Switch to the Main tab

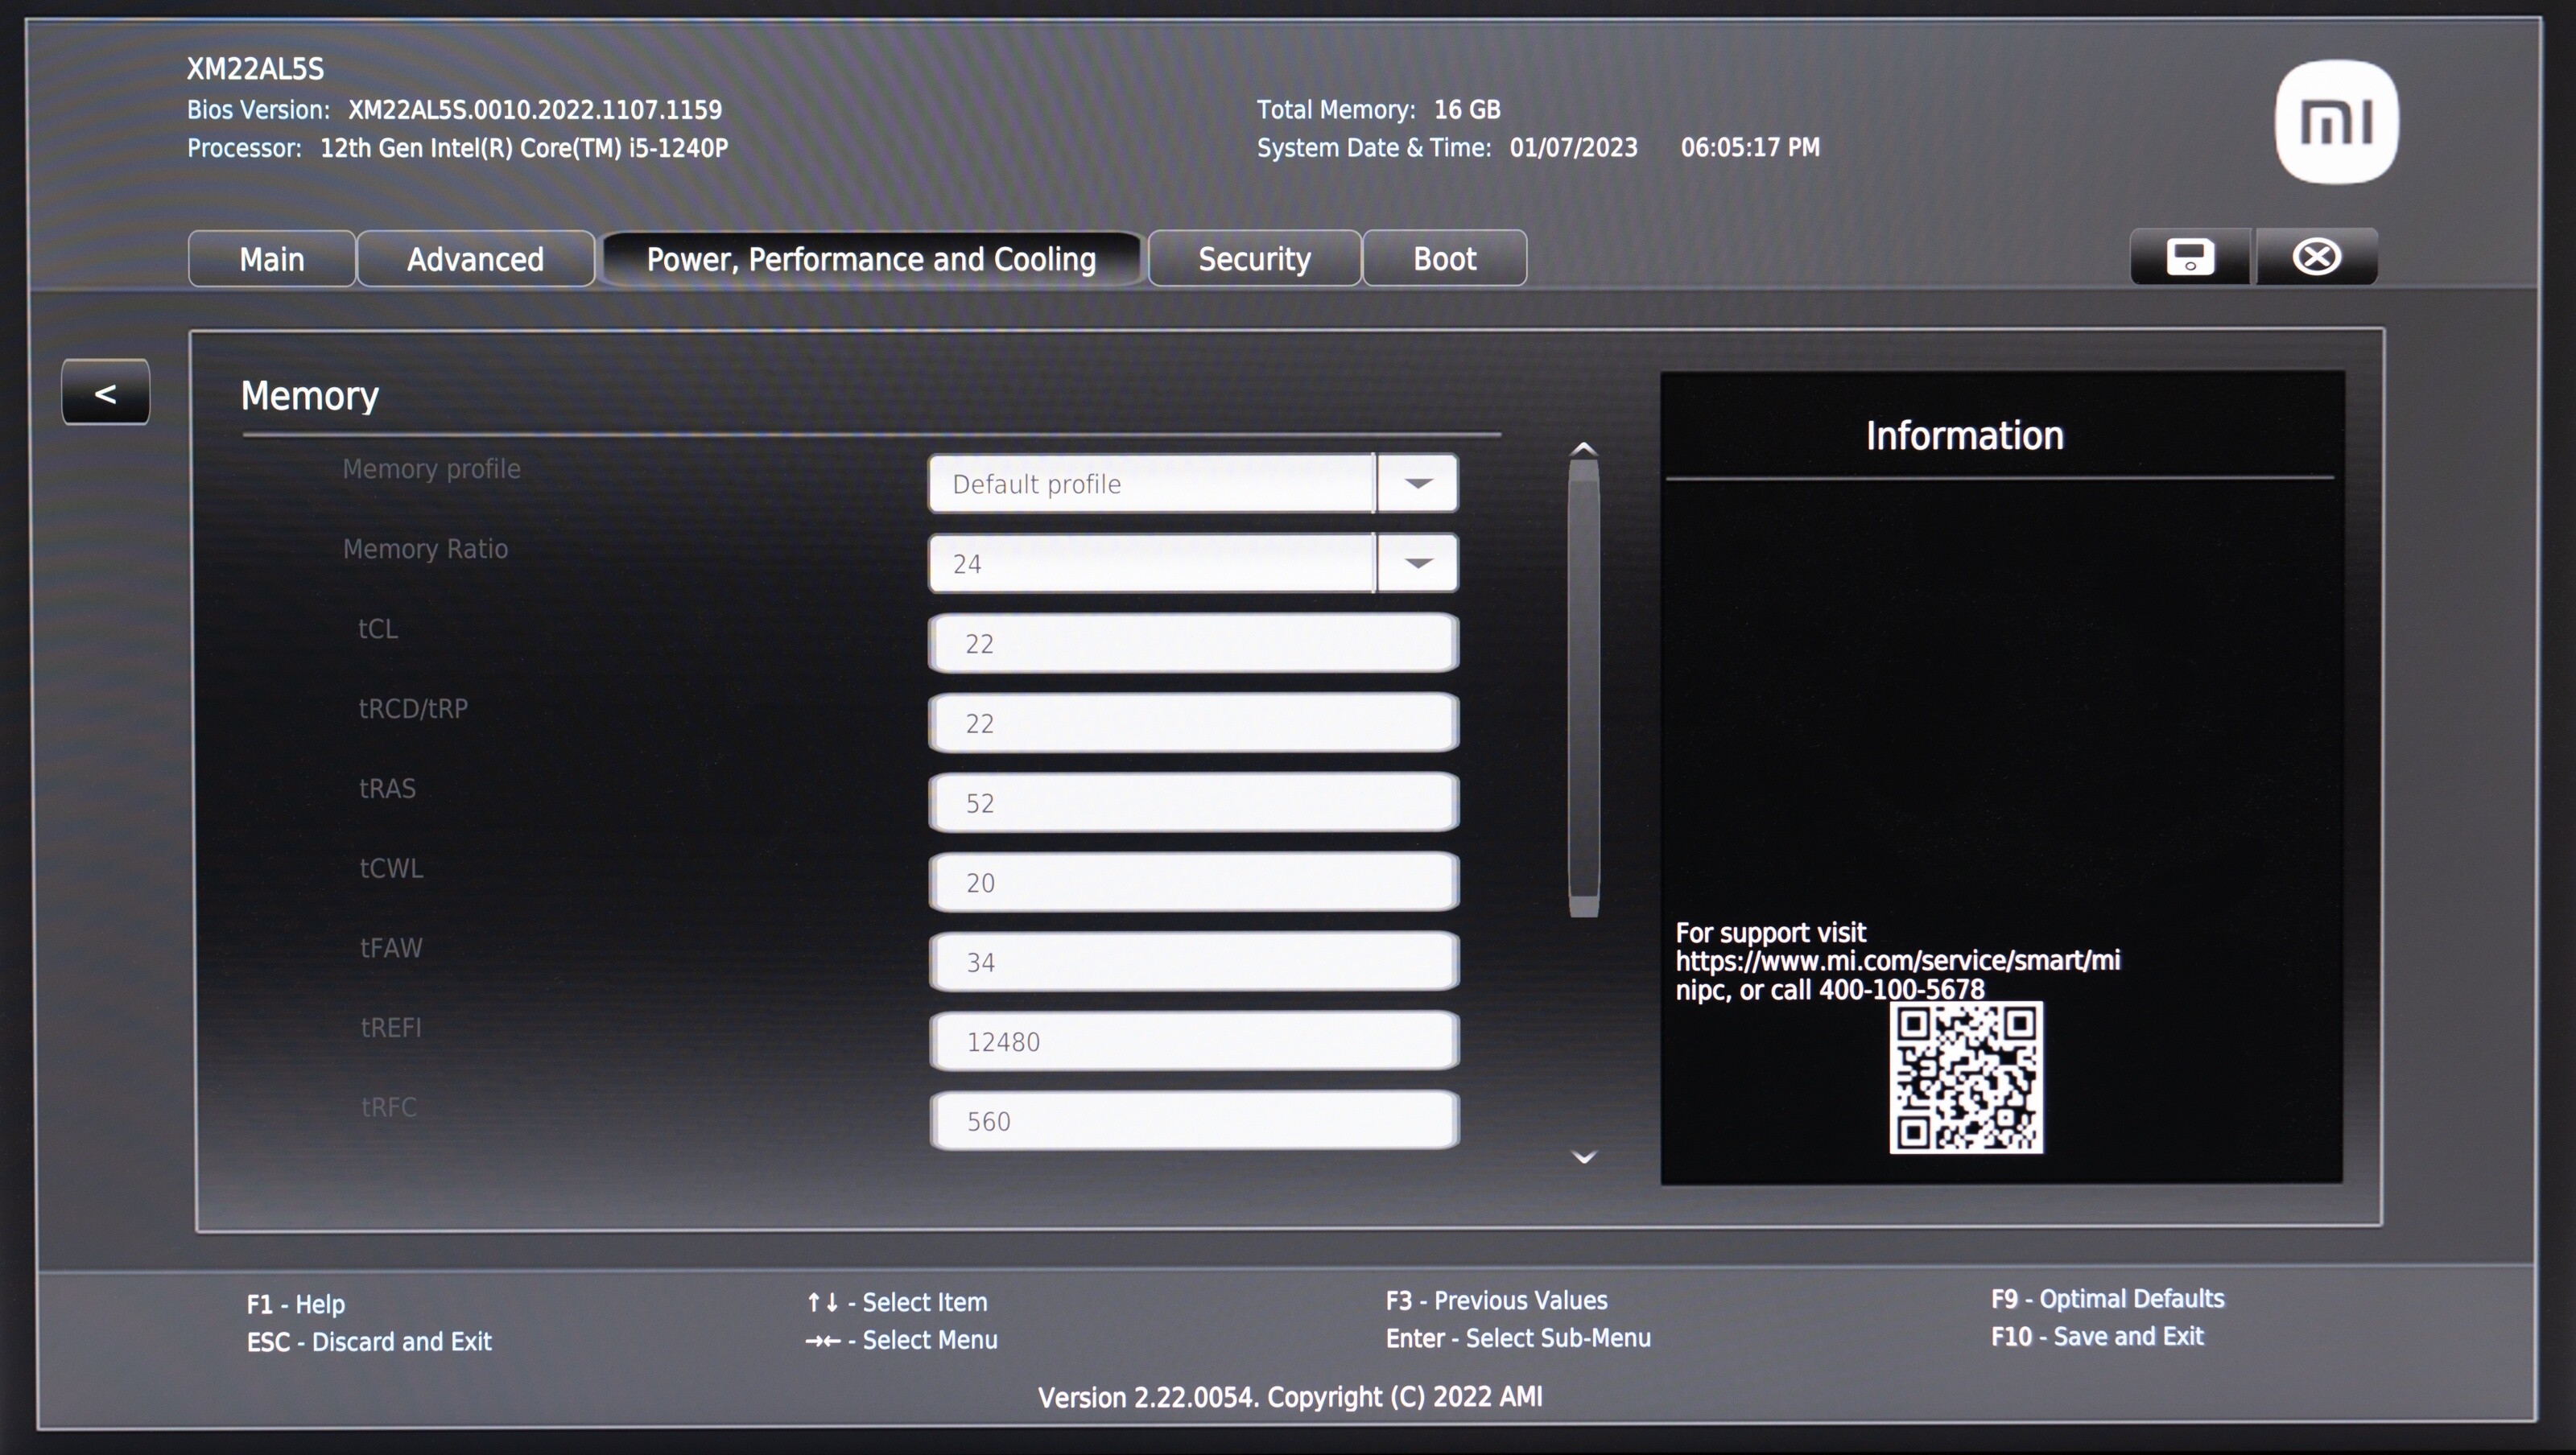coord(271,259)
